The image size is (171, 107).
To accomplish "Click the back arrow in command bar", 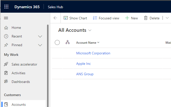I will pos(55,18).
